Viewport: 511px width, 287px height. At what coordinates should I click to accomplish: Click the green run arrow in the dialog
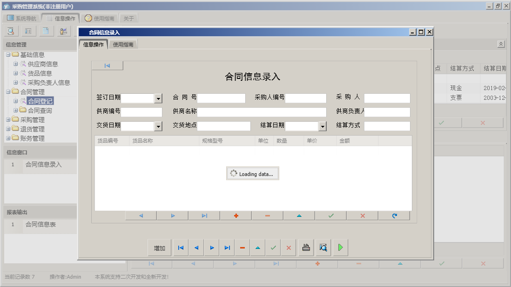[340, 248]
